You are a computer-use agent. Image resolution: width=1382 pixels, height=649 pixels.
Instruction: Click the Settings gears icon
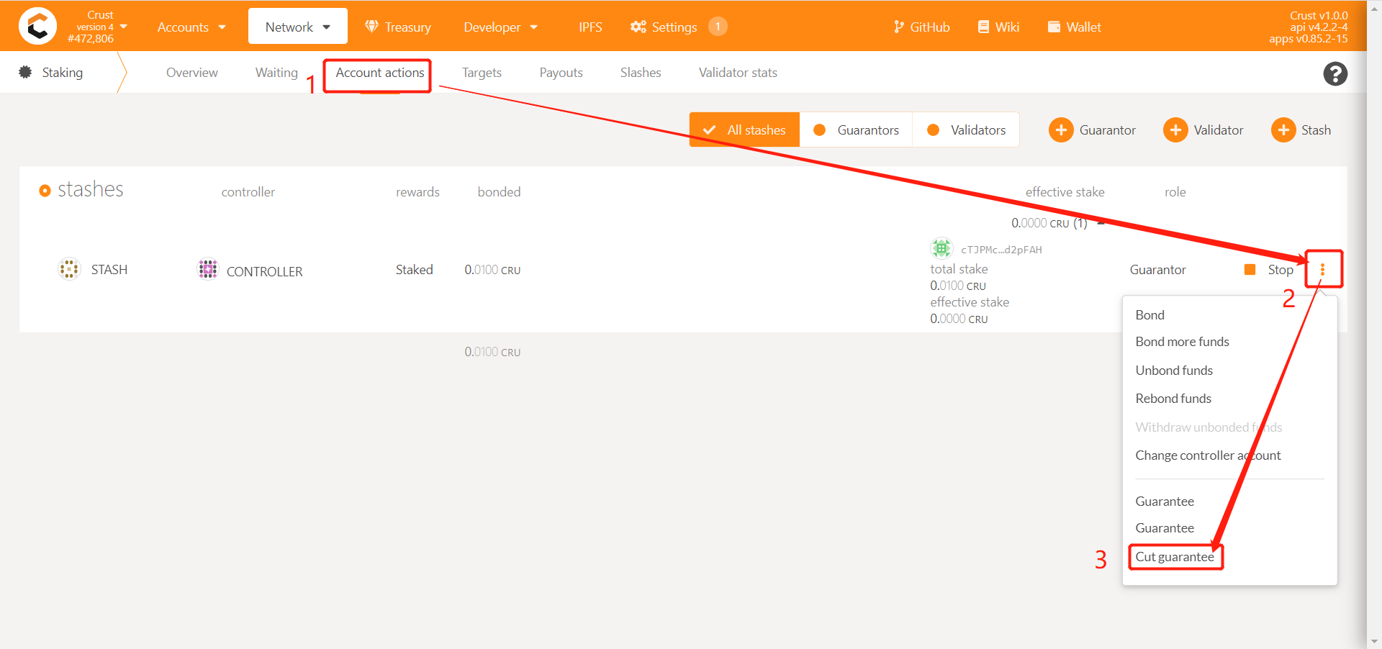pos(638,27)
